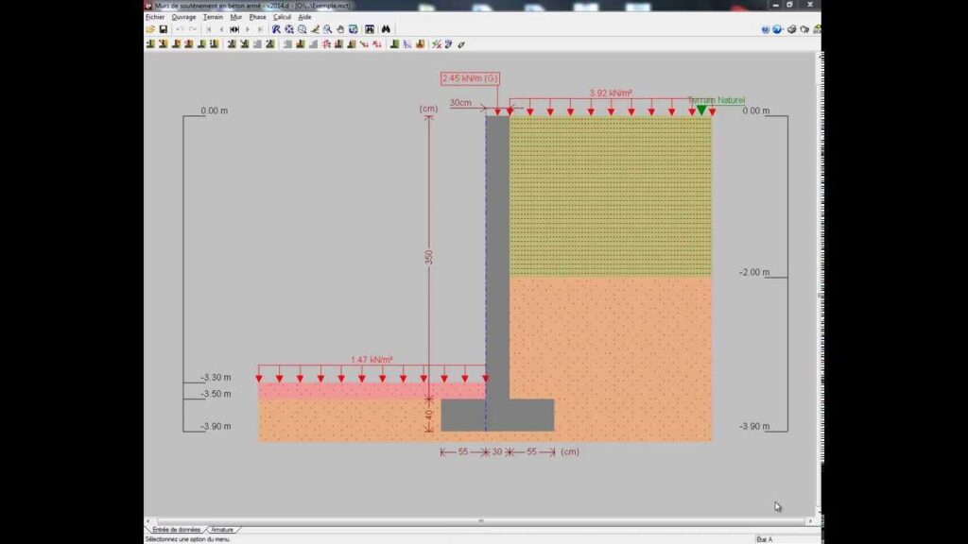
Task: Go to the previous phase arrow
Action: pos(221,29)
